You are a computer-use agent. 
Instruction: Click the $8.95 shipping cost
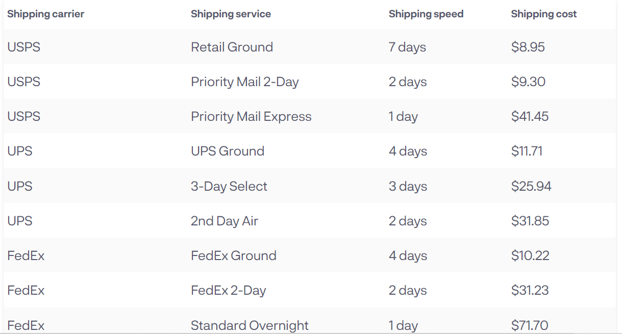click(528, 47)
